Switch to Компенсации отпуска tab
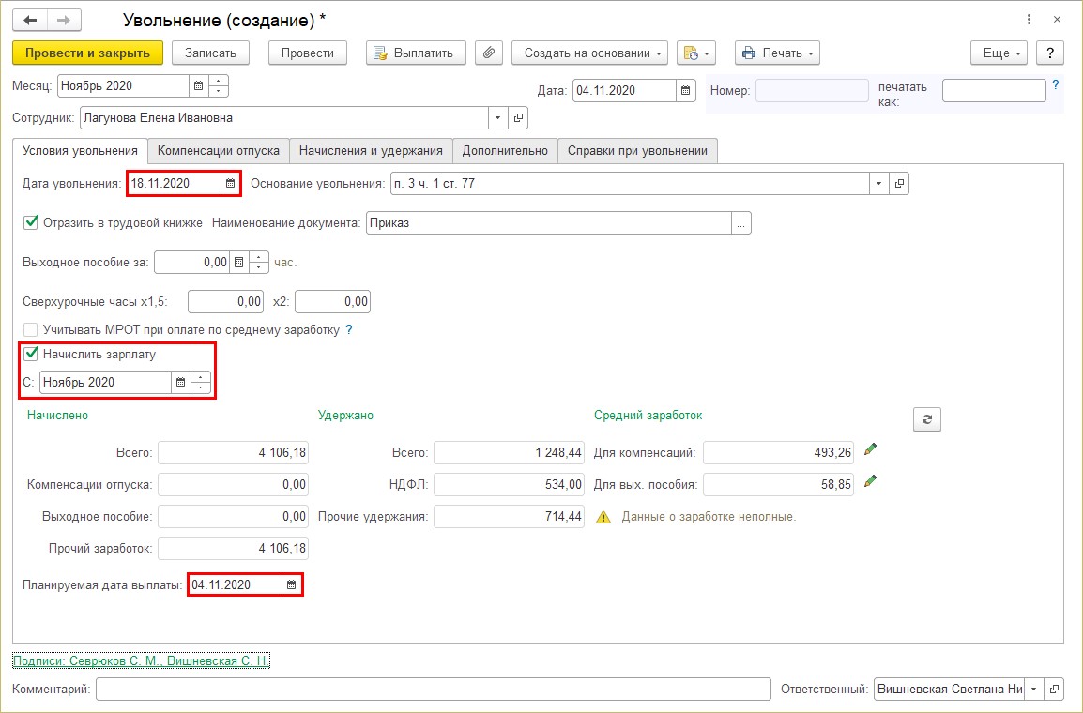The image size is (1083, 713). (219, 150)
